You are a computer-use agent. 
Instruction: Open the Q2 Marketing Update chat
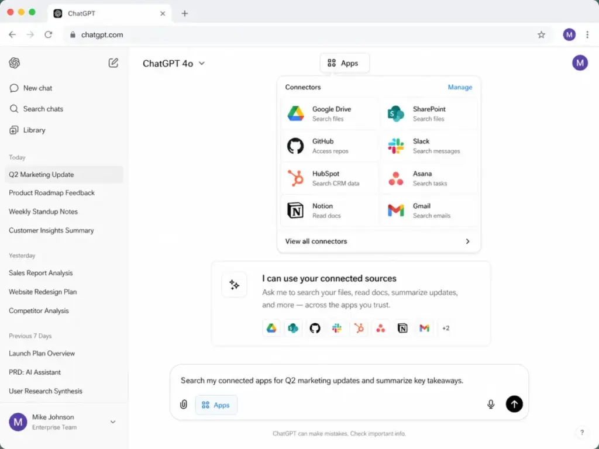[x=64, y=174]
